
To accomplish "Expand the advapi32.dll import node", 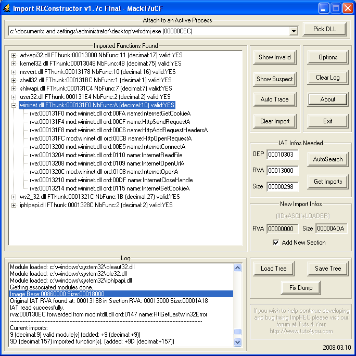I will coord(14,55).
